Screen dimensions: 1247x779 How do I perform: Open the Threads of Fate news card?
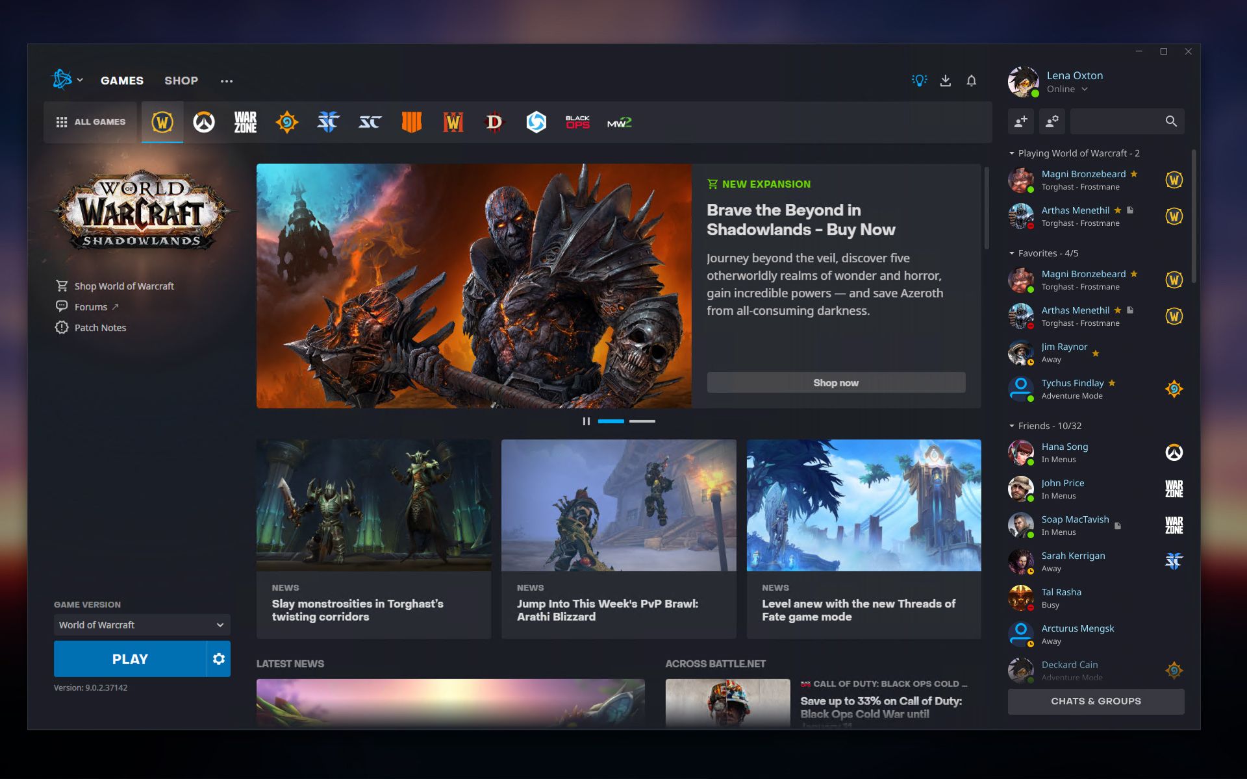pyautogui.click(x=864, y=539)
